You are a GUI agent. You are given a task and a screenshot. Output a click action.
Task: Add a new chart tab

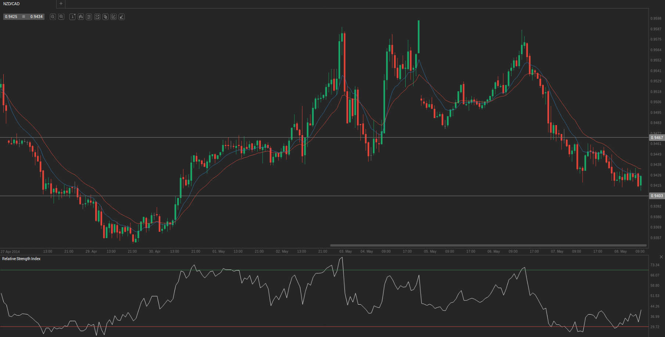pos(61,4)
